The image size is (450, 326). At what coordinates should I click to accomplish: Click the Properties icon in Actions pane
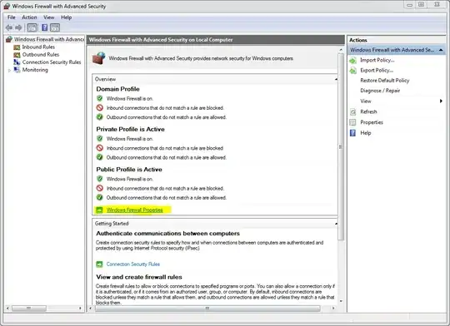click(x=352, y=122)
